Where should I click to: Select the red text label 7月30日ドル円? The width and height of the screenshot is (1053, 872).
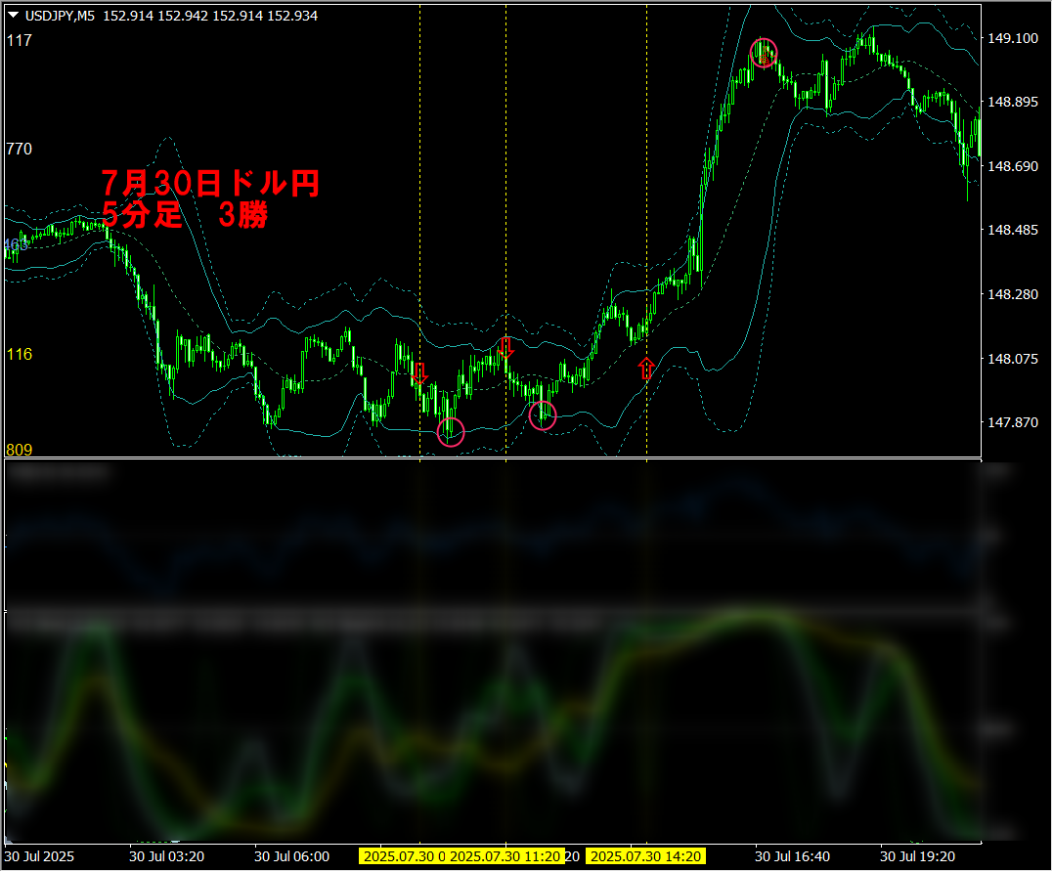pyautogui.click(x=210, y=184)
